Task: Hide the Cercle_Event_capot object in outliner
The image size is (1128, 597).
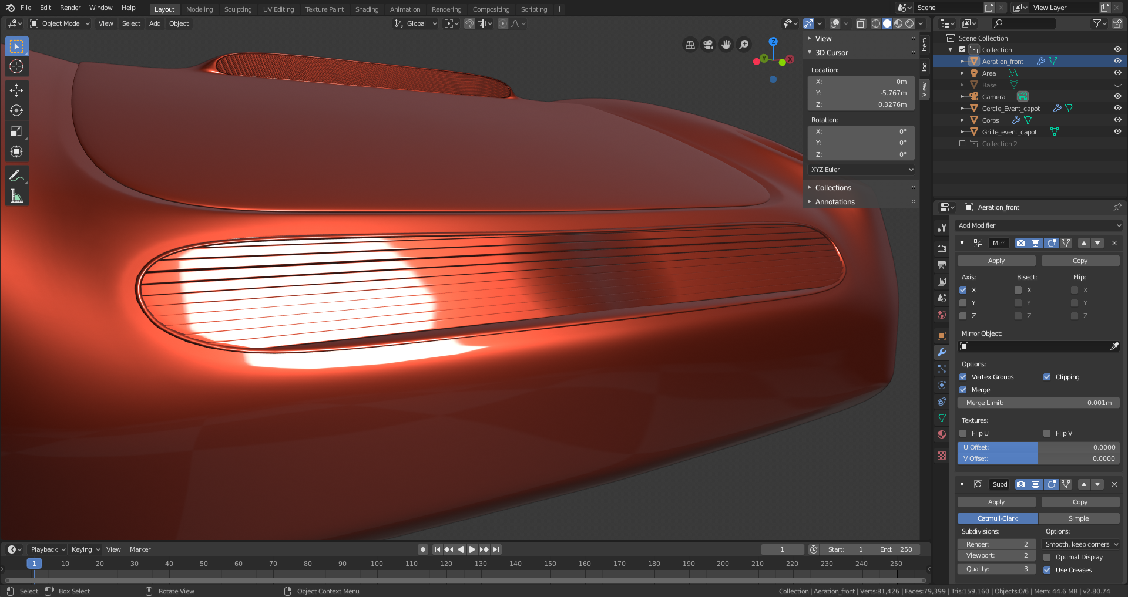Action: 1117,108
